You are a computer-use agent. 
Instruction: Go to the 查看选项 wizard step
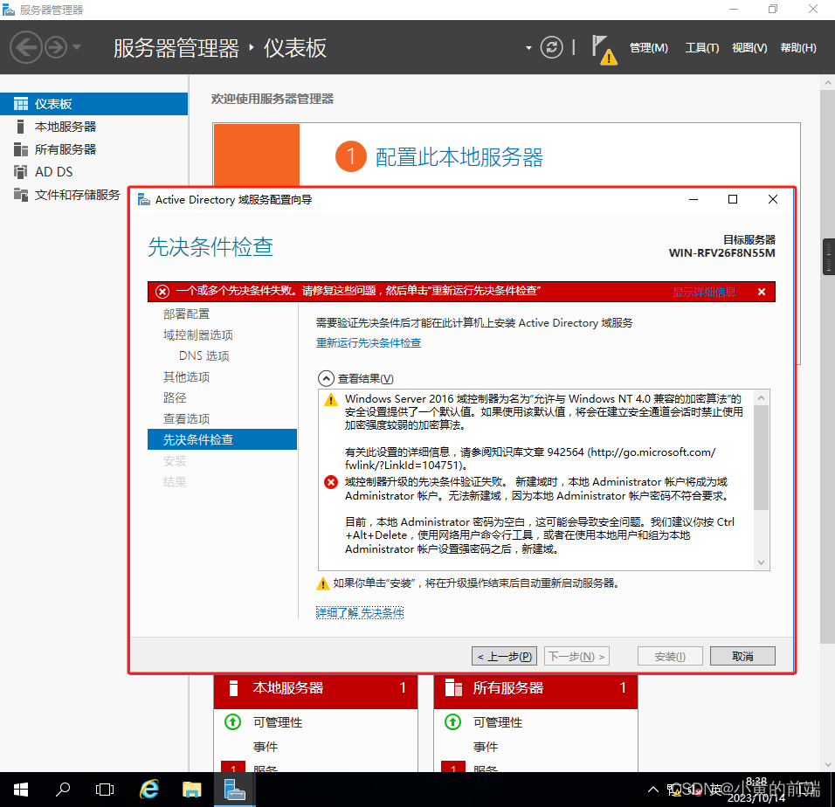tap(186, 419)
